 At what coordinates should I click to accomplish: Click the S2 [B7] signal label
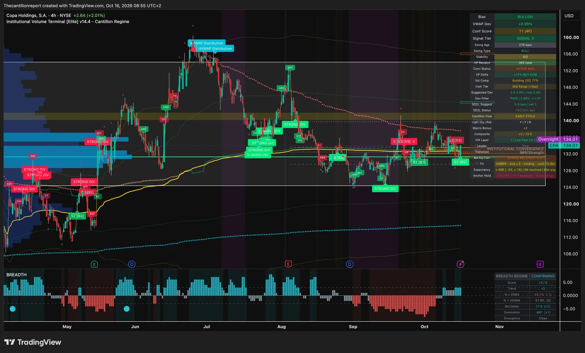[x=419, y=162]
